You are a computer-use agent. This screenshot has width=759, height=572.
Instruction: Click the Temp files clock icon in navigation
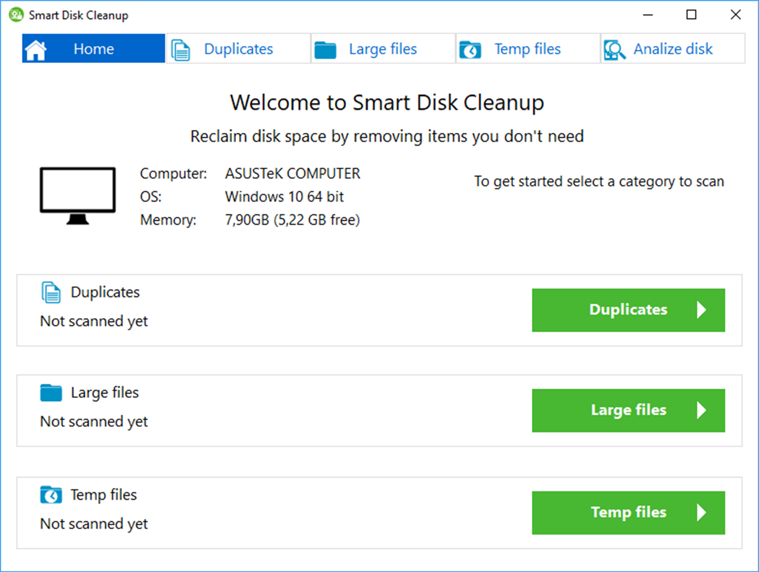[470, 48]
